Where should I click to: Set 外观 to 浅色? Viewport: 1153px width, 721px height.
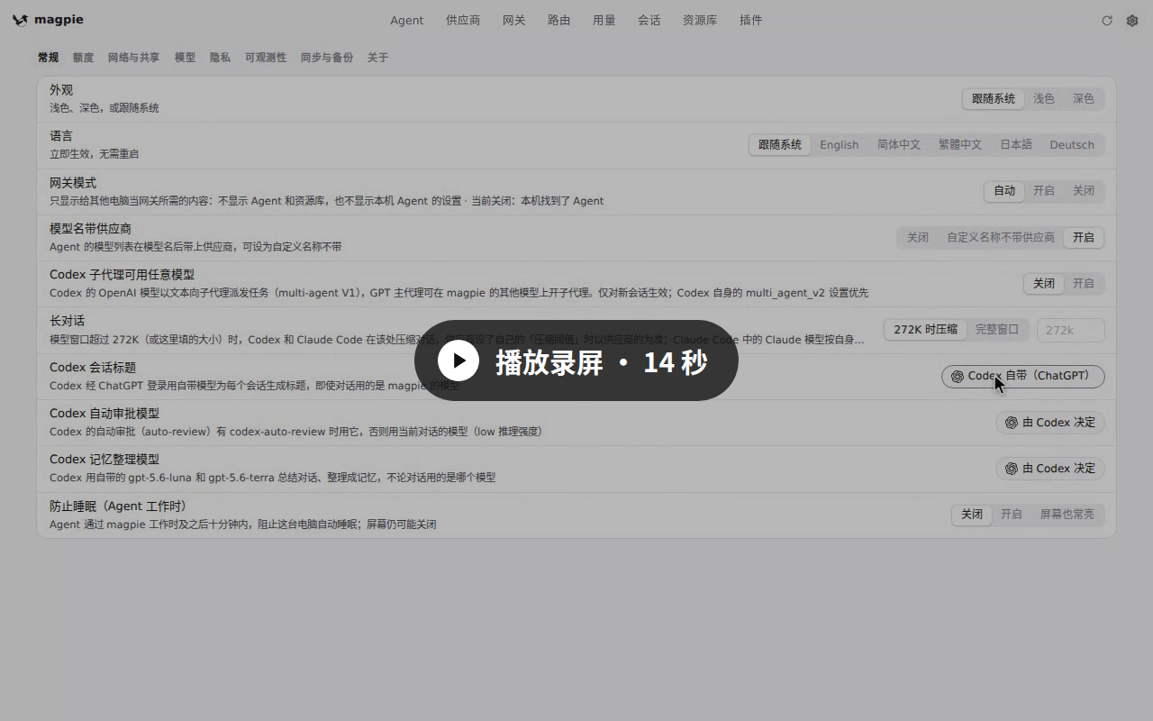point(1044,98)
